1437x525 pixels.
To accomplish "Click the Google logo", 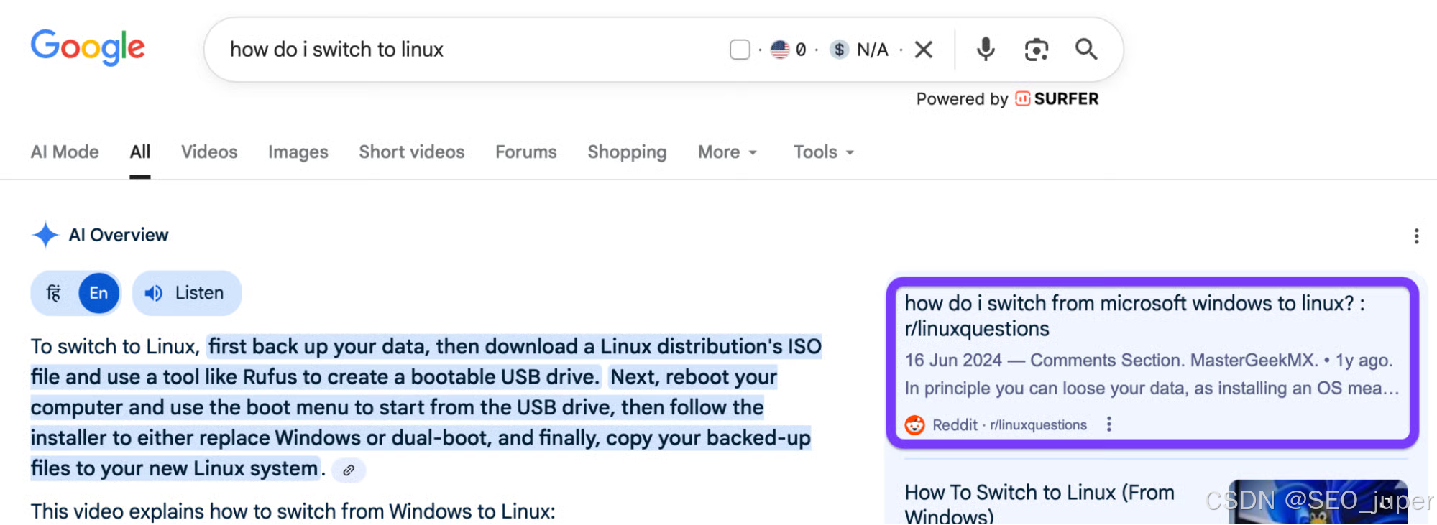I will coord(88,47).
